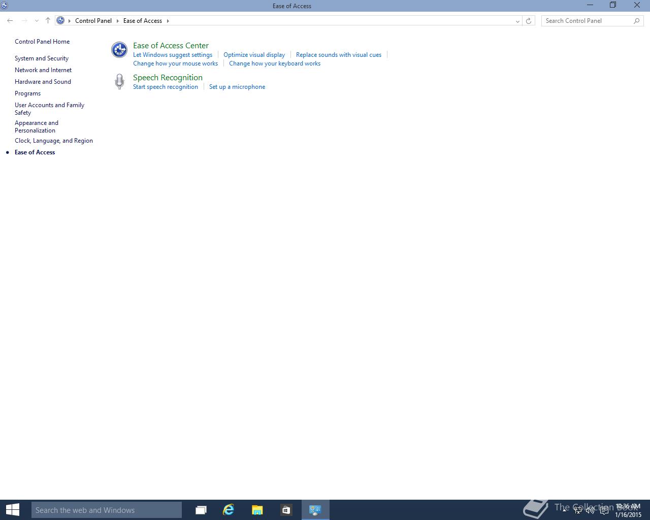Go back with the Back arrow
This screenshot has height=520, width=650.
(x=10, y=21)
